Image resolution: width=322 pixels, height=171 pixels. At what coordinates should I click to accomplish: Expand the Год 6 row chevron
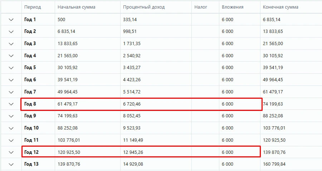click(11, 80)
